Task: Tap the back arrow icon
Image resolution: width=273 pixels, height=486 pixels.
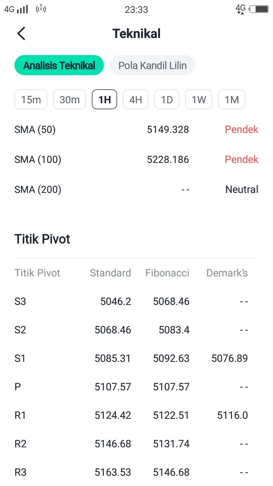Action: (x=21, y=34)
